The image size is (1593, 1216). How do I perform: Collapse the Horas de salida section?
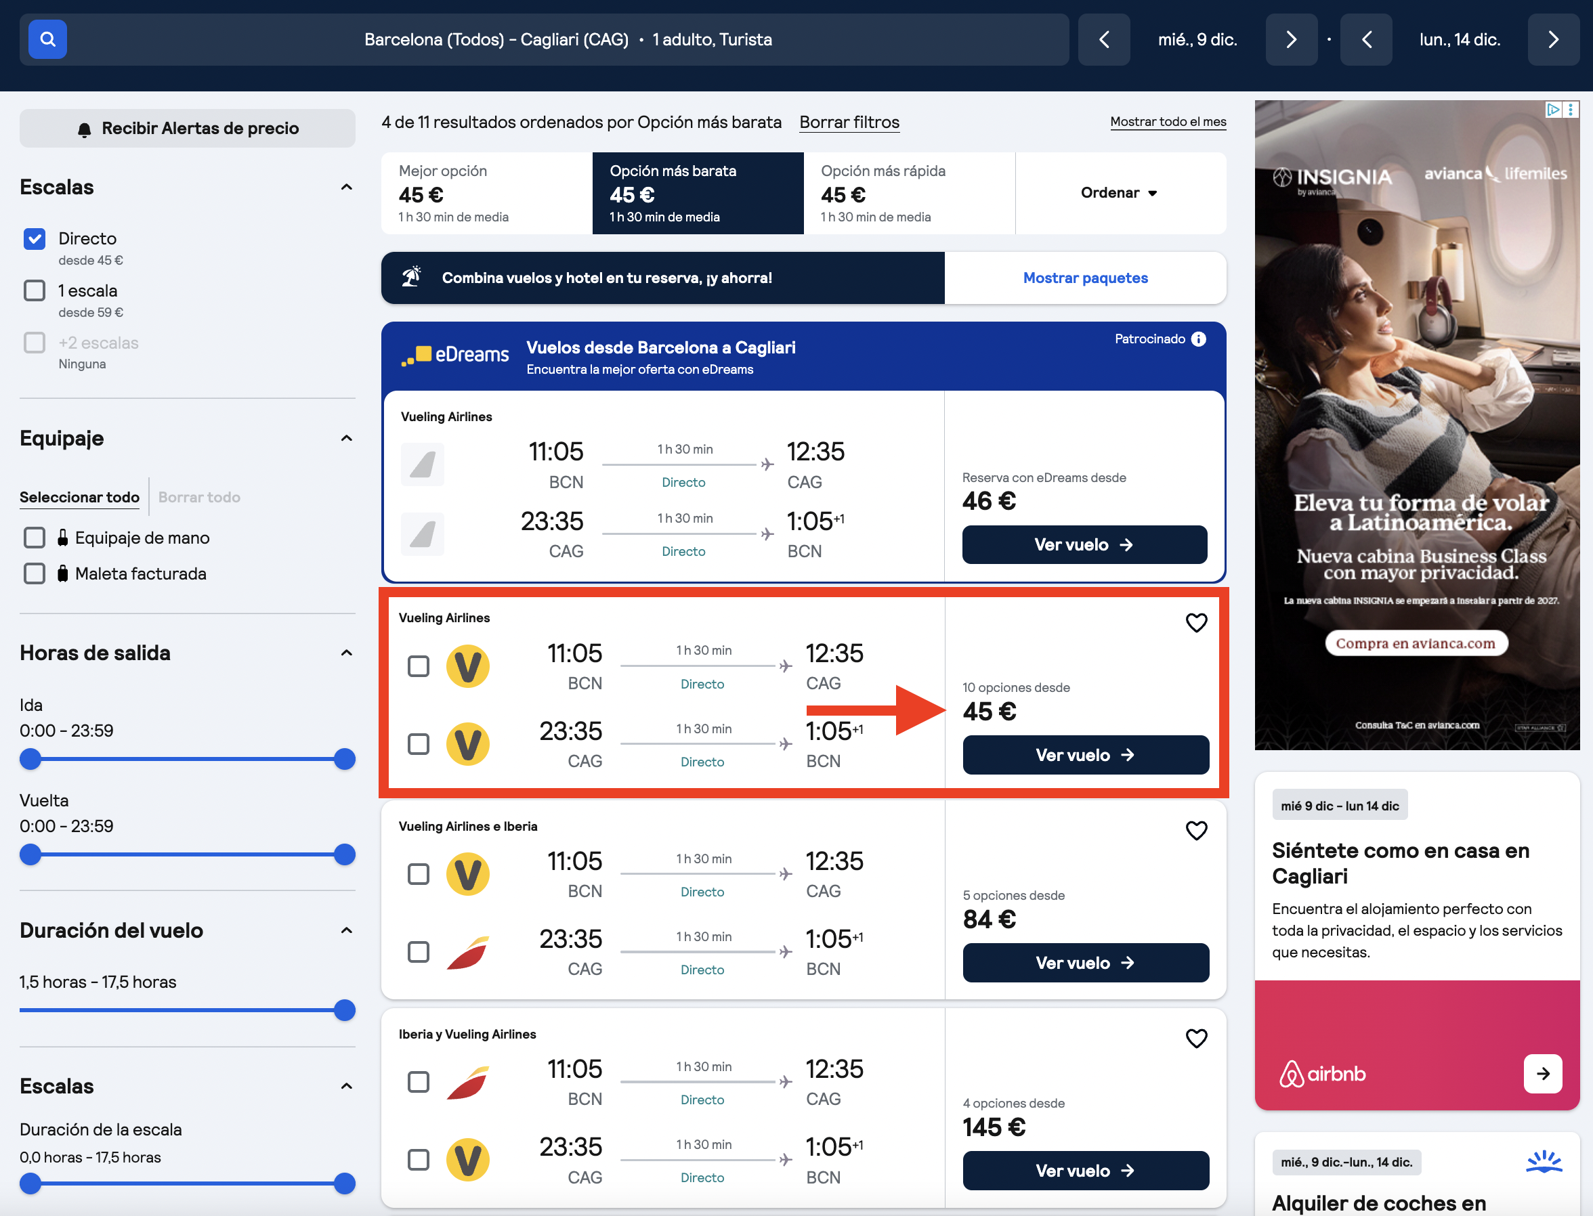tap(347, 653)
